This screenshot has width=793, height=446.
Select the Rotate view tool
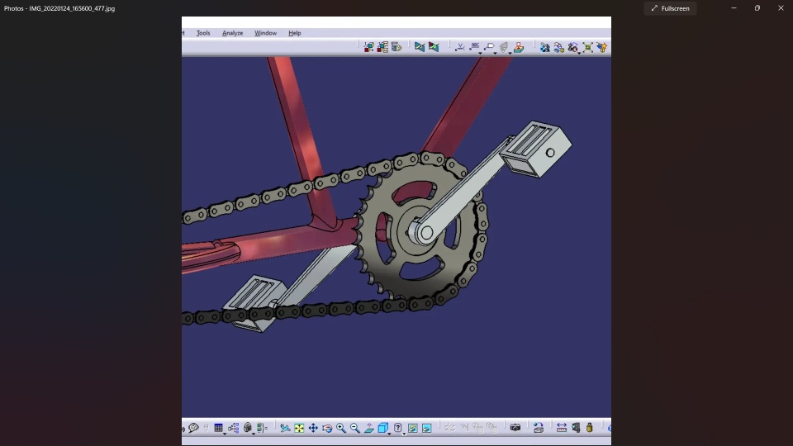point(327,429)
